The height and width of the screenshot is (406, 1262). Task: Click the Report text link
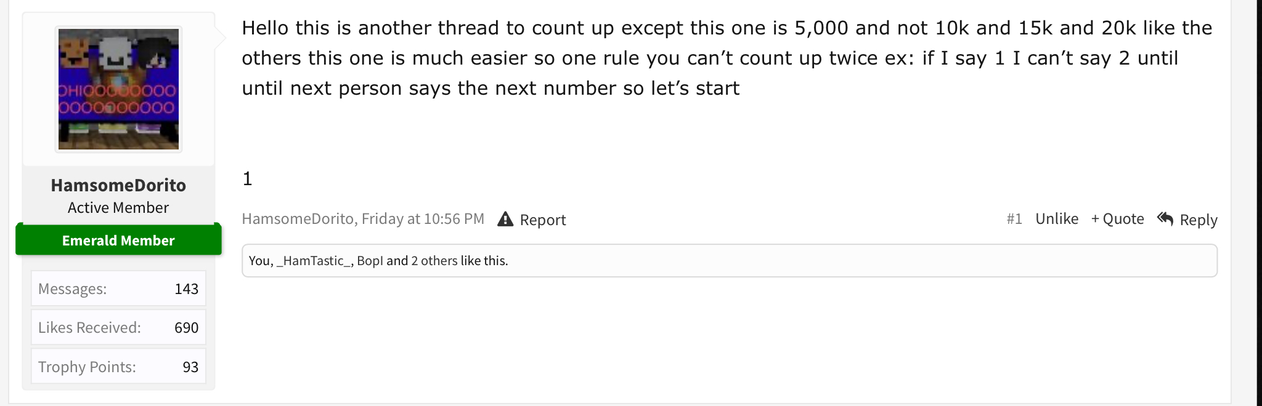point(543,220)
